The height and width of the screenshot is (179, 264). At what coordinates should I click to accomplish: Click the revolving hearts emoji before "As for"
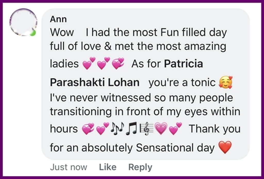click(118, 64)
